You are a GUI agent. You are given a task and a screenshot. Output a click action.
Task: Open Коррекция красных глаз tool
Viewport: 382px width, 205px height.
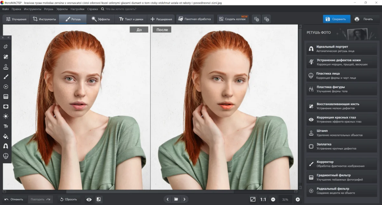(x=342, y=119)
